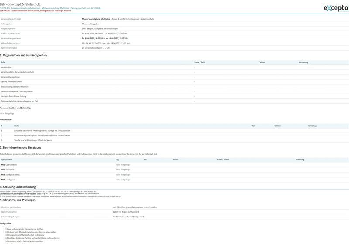This screenshot has height=244, width=349.
Task: Click 'alle 2 Stunden während der Sperrzeit'
Action: tap(128, 217)
